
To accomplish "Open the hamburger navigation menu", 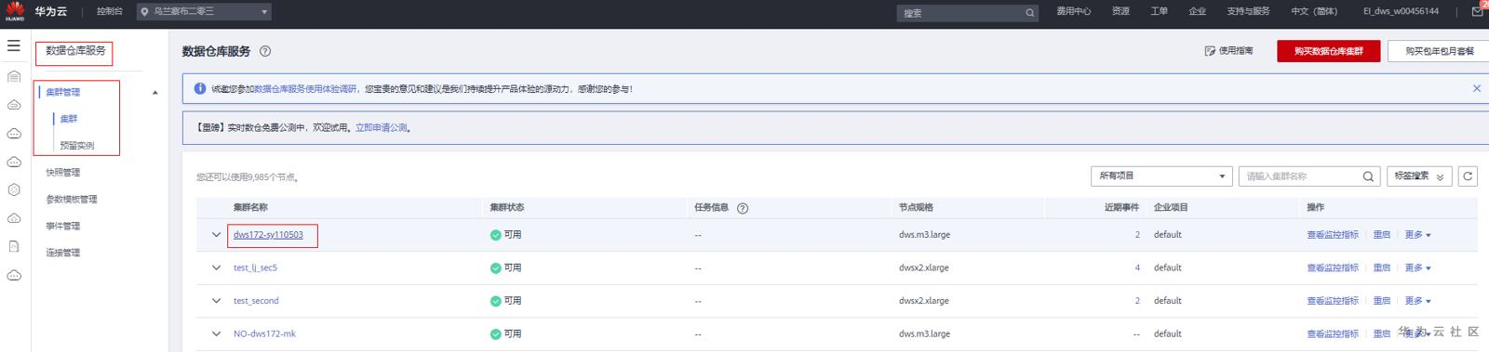I will point(14,45).
